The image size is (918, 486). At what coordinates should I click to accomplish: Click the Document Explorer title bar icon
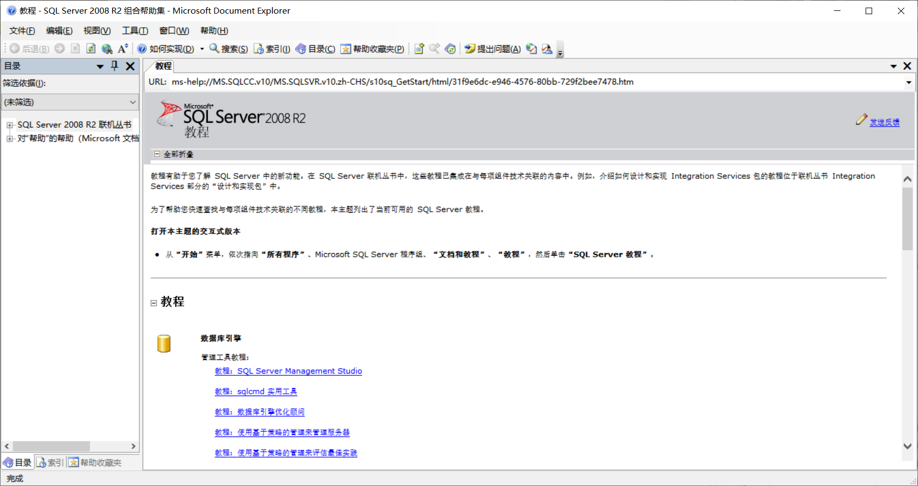click(11, 10)
